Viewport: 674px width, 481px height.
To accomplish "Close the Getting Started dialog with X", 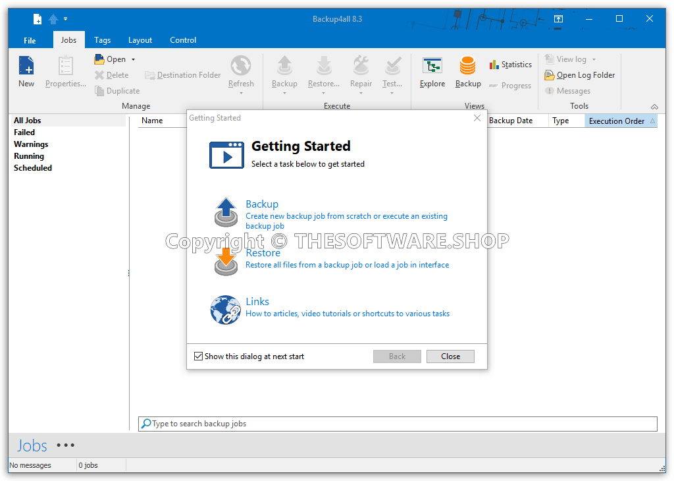I will (x=477, y=118).
